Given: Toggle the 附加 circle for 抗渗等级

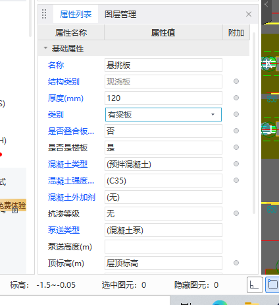Looking at the screenshot, I should pos(236,213).
